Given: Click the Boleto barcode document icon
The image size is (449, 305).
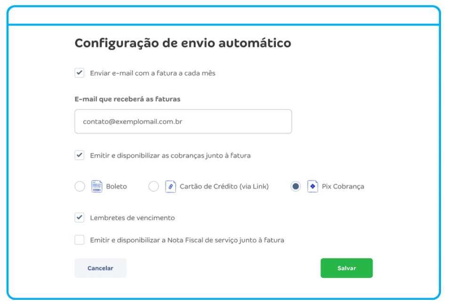Looking at the screenshot, I should coord(97,187).
